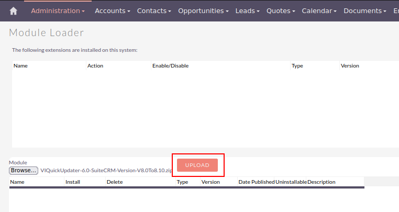399x212 pixels.
Task: Click the Install column header
Action: click(73, 182)
